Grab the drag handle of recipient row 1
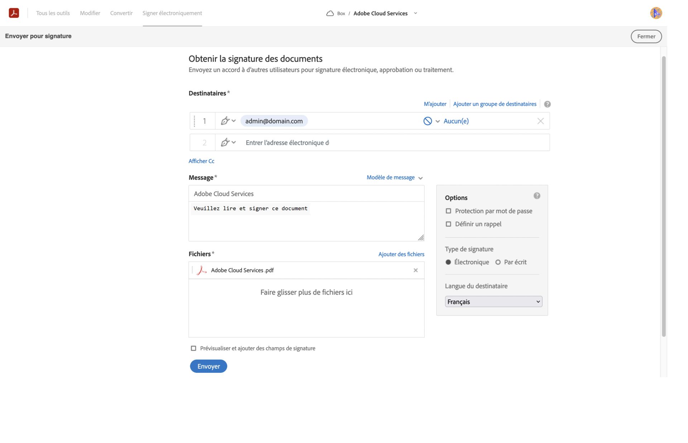This screenshot has height=443, width=688. 194,121
